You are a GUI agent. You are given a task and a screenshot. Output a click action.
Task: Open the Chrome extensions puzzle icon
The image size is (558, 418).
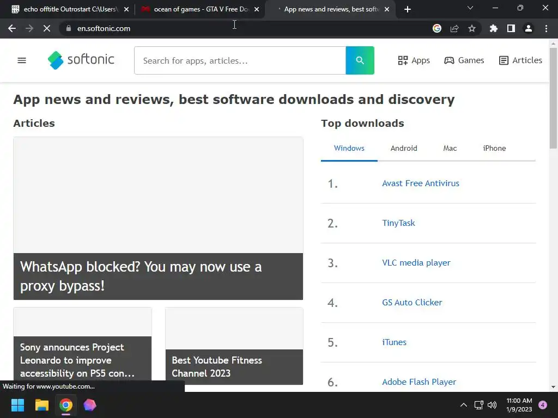[x=494, y=28]
